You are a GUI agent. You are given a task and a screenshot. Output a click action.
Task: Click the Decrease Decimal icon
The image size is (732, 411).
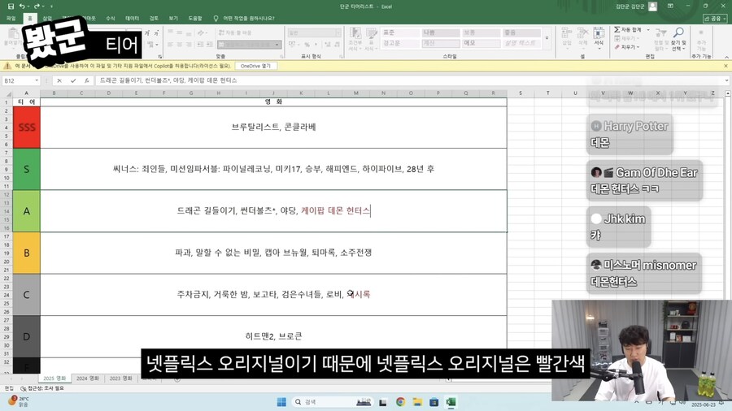[337, 45]
